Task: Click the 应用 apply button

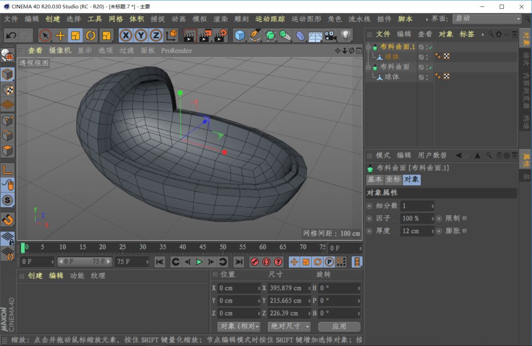Action: coord(339,326)
